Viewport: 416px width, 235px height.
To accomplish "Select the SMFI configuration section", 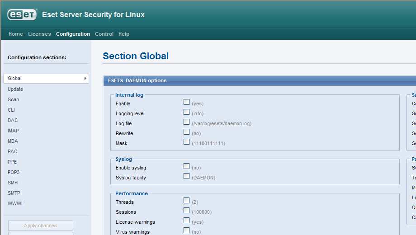I will point(13,183).
